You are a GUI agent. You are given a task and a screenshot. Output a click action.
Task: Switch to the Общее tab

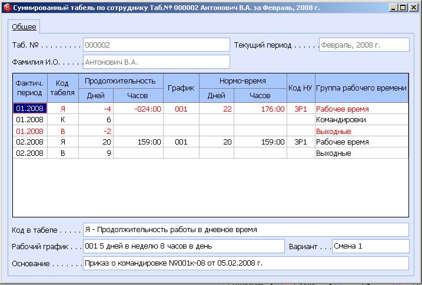click(x=24, y=27)
